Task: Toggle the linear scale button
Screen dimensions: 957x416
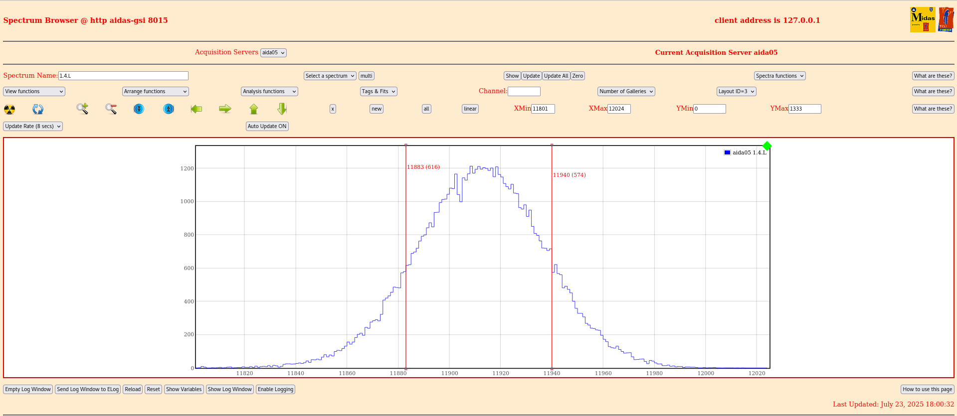Action: pyautogui.click(x=470, y=109)
